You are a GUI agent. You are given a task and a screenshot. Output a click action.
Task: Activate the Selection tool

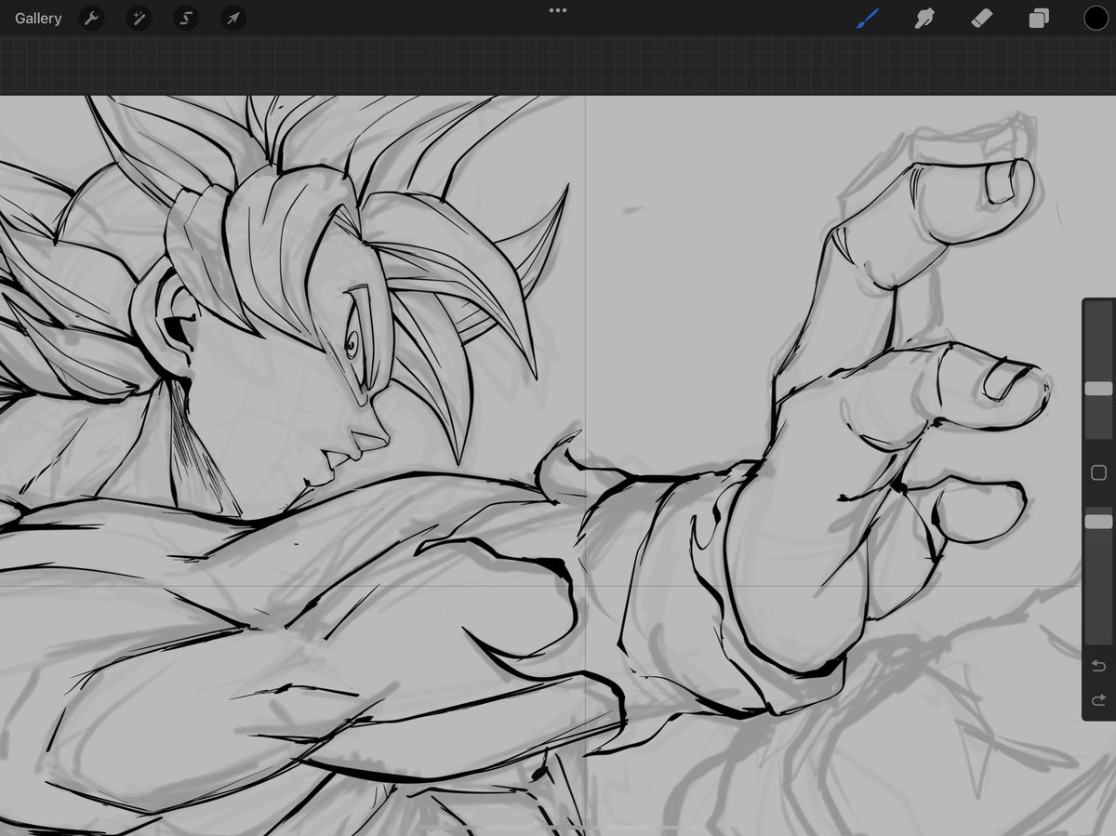(x=186, y=19)
